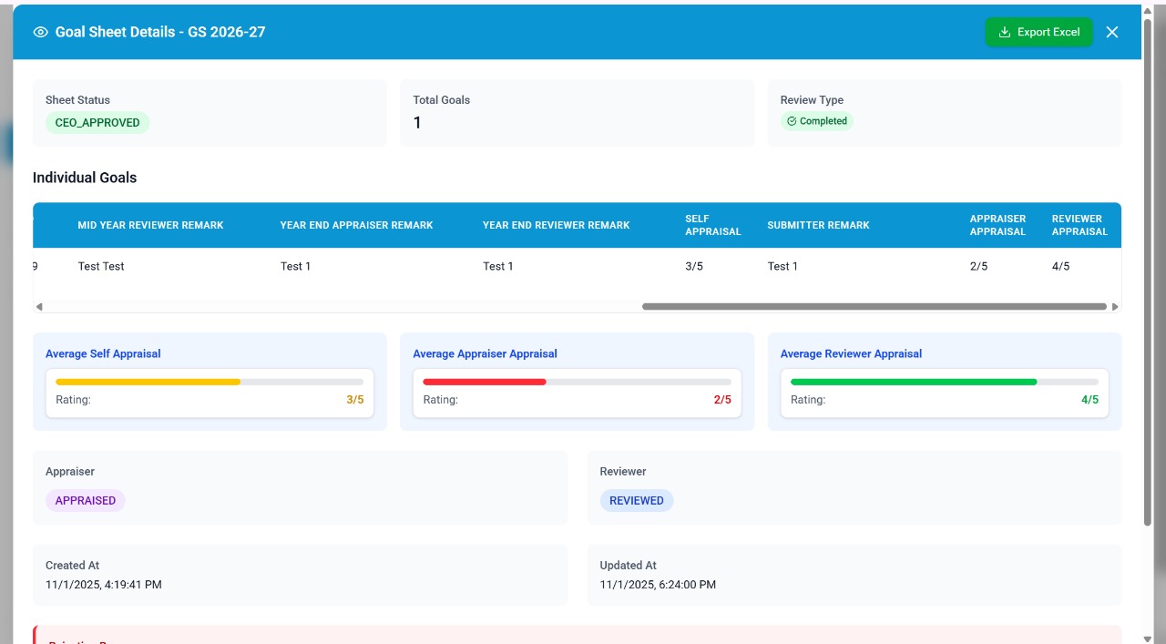Click the page scrollbar up arrow
The height and width of the screenshot is (644, 1166).
point(1148,11)
